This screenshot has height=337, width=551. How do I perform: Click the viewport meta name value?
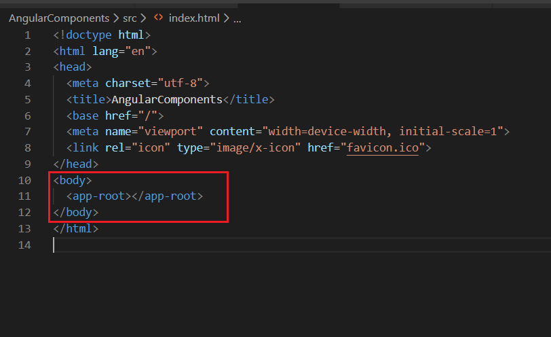point(170,132)
